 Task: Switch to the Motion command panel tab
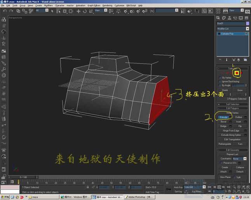click(235, 18)
